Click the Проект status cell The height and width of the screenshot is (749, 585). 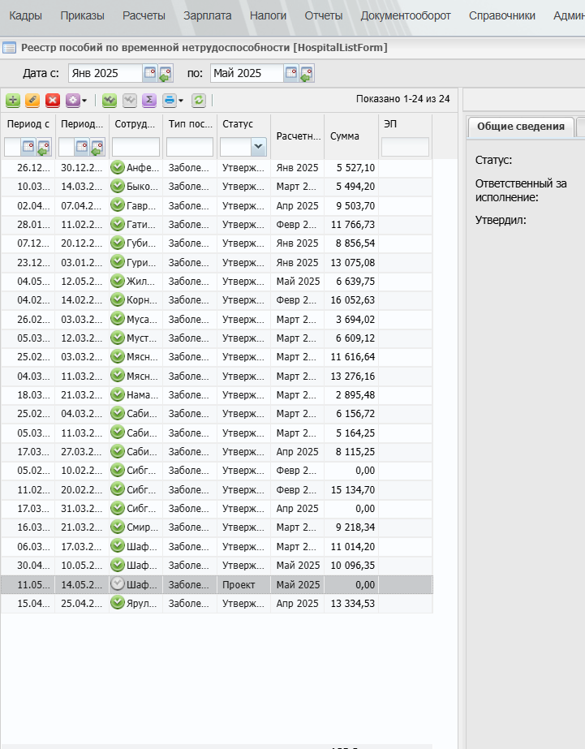[x=243, y=585]
